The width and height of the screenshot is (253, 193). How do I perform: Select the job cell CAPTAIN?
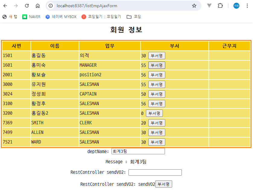[110, 94]
